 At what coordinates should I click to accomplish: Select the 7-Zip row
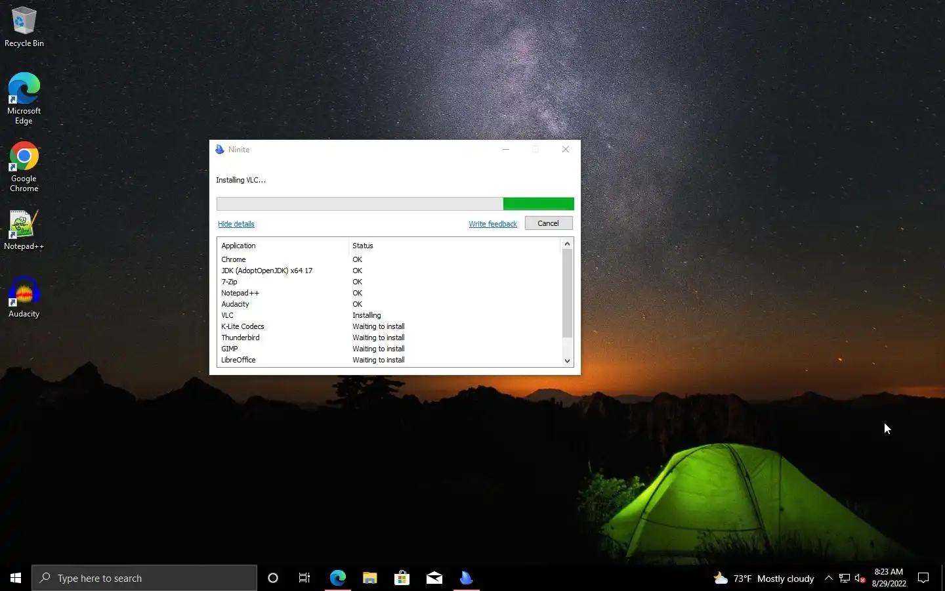point(390,282)
